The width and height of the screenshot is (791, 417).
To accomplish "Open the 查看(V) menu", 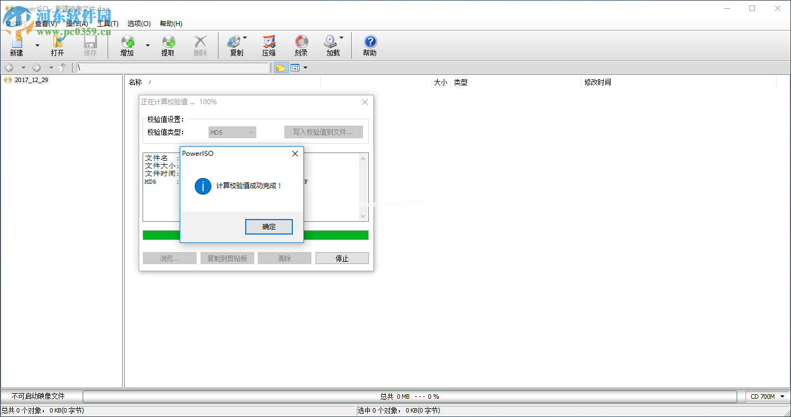I will coord(45,24).
